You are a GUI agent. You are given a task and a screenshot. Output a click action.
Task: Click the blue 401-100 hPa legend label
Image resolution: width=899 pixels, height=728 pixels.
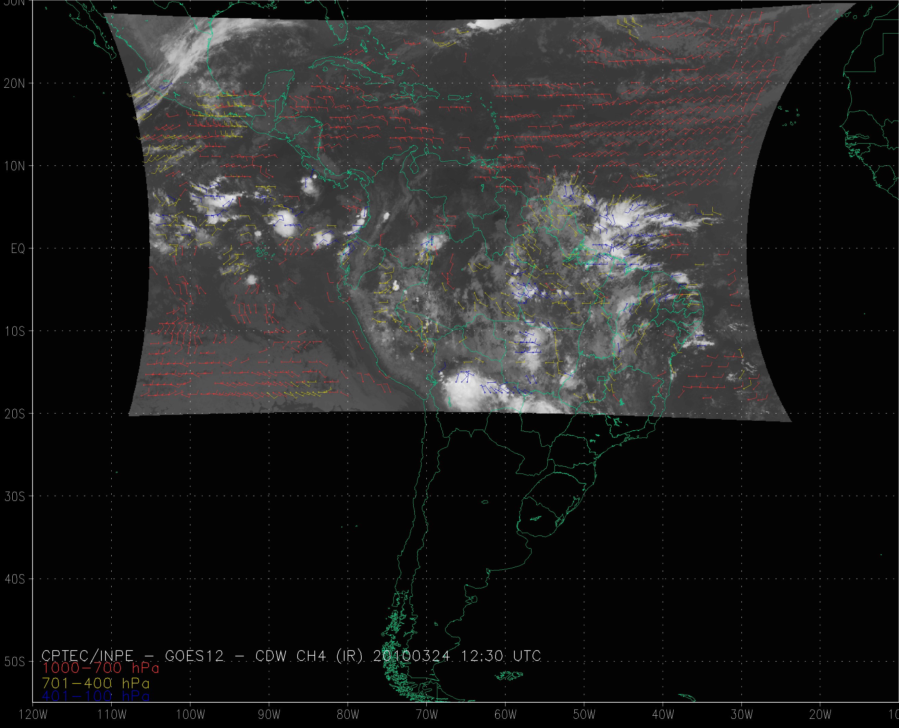96,696
